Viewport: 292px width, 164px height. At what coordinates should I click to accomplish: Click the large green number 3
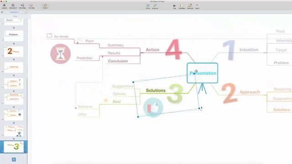(175, 93)
